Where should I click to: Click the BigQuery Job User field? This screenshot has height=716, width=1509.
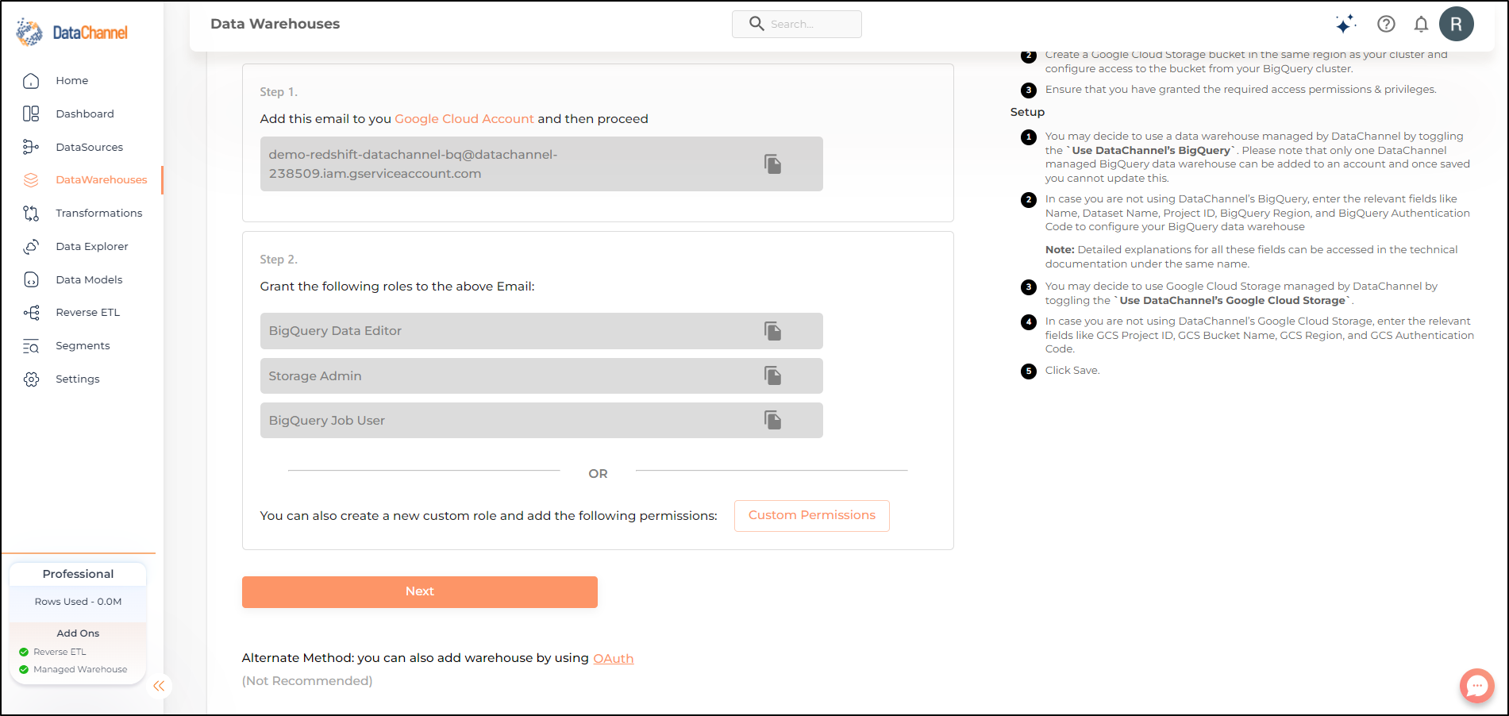pos(541,420)
